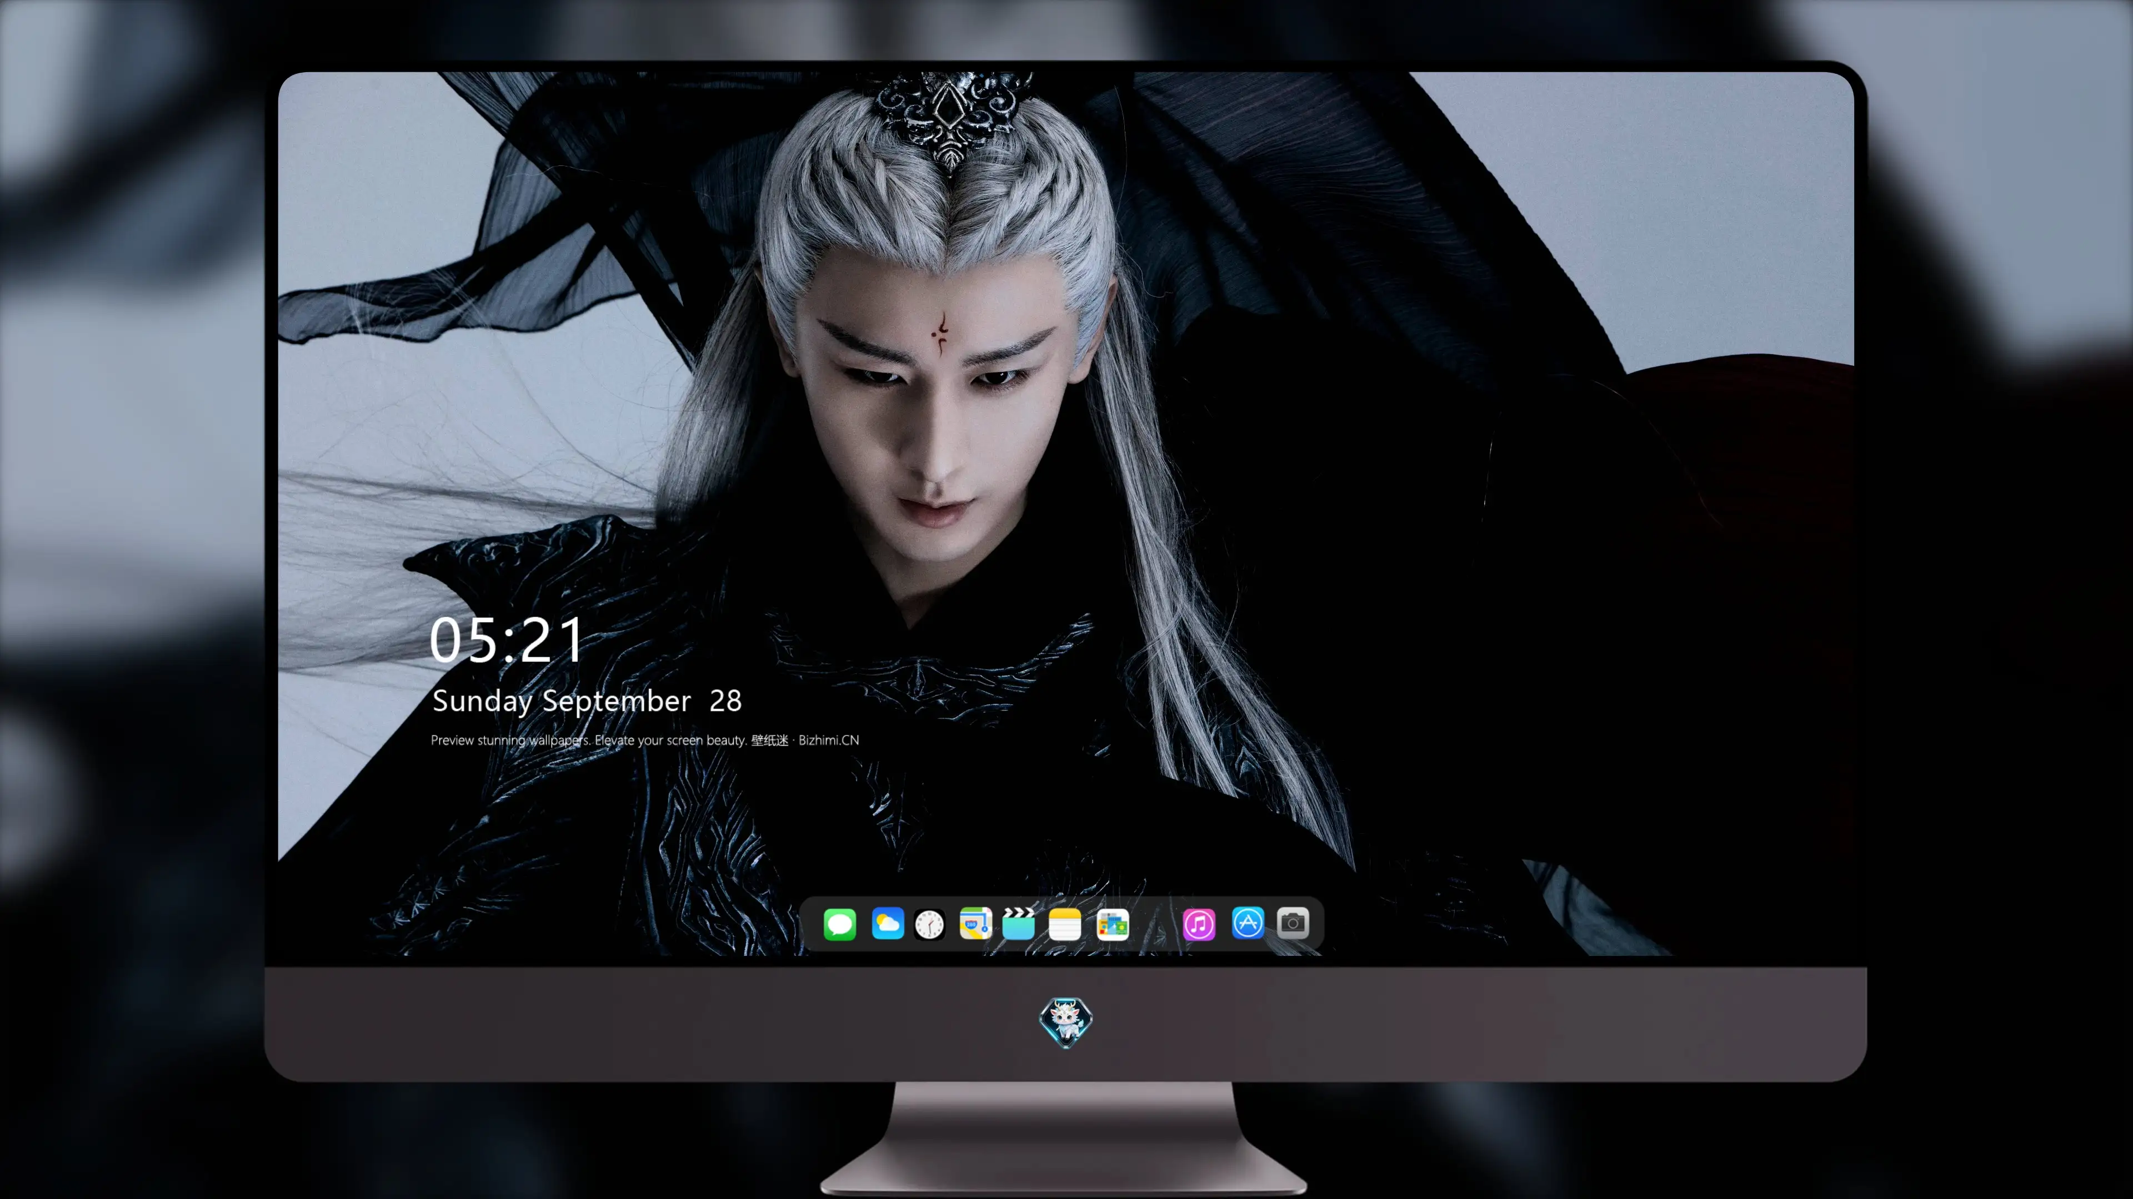
Task: Click the "Preview stunning wallpapers" caption text
Action: tap(645, 740)
